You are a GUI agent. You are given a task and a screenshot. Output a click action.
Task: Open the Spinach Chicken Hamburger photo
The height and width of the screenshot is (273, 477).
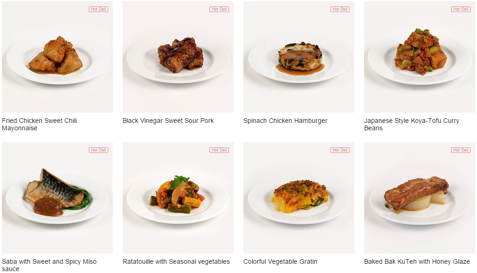pos(299,57)
